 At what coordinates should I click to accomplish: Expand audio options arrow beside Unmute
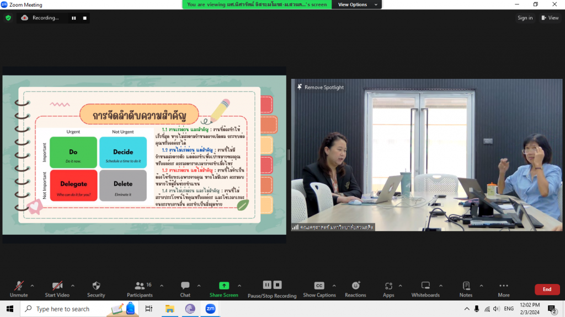(x=32, y=286)
